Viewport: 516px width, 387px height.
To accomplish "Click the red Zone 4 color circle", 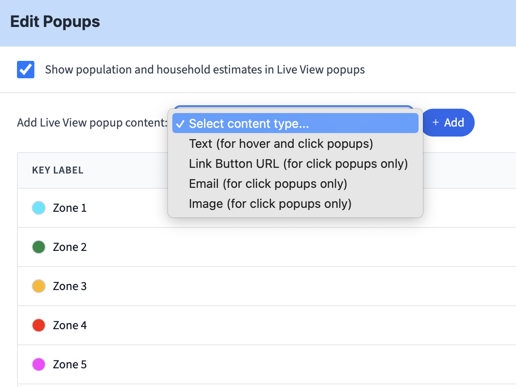I will [39, 325].
